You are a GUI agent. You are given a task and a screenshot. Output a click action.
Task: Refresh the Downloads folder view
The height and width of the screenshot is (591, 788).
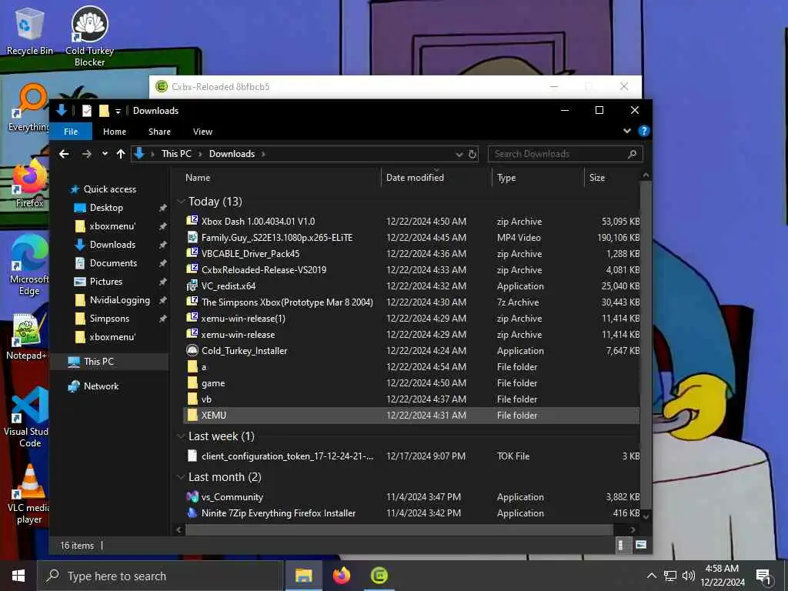coord(472,154)
